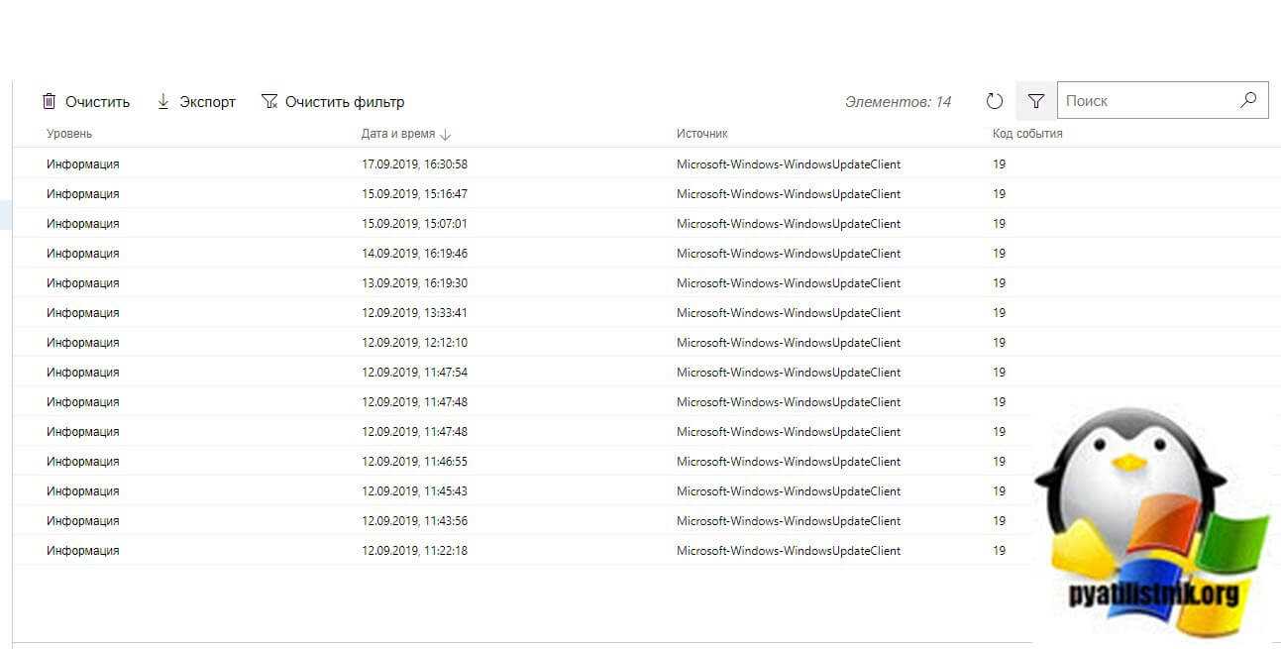This screenshot has height=649, width=1281.
Task: Click the Очистить button label
Action: [97, 102]
